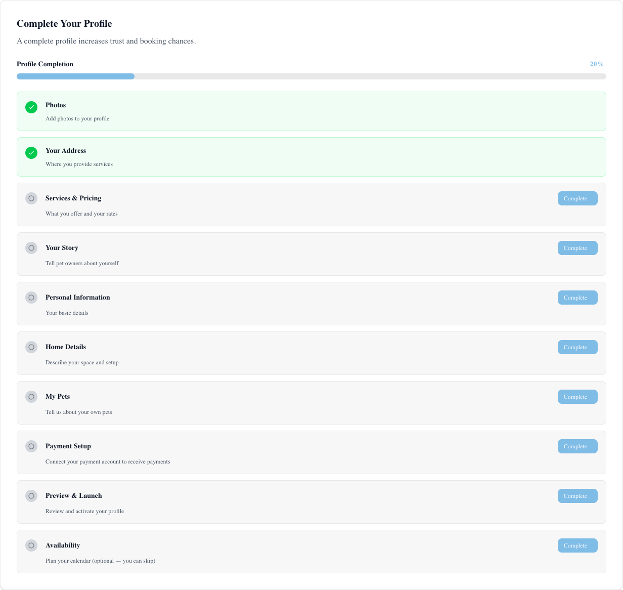Screen dimensions: 623x590
Task: Click the status circle next to Home Details
Action: click(x=31, y=347)
